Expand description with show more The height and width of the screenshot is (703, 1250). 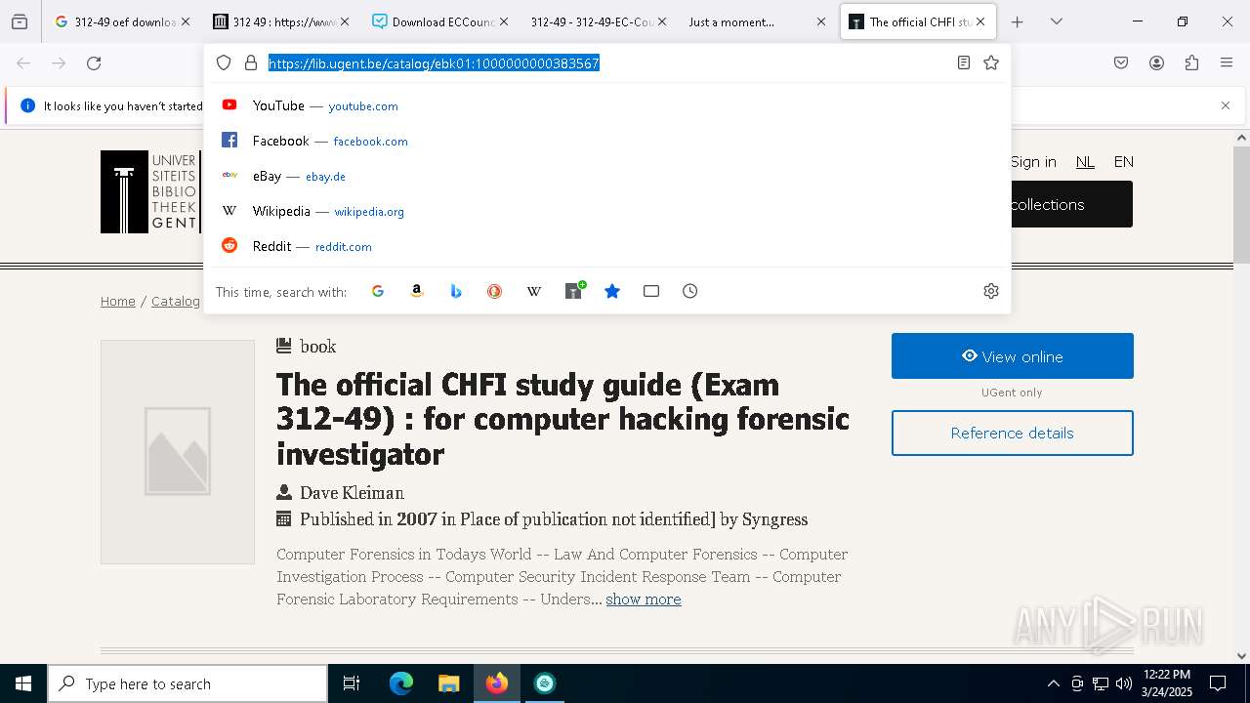(644, 599)
